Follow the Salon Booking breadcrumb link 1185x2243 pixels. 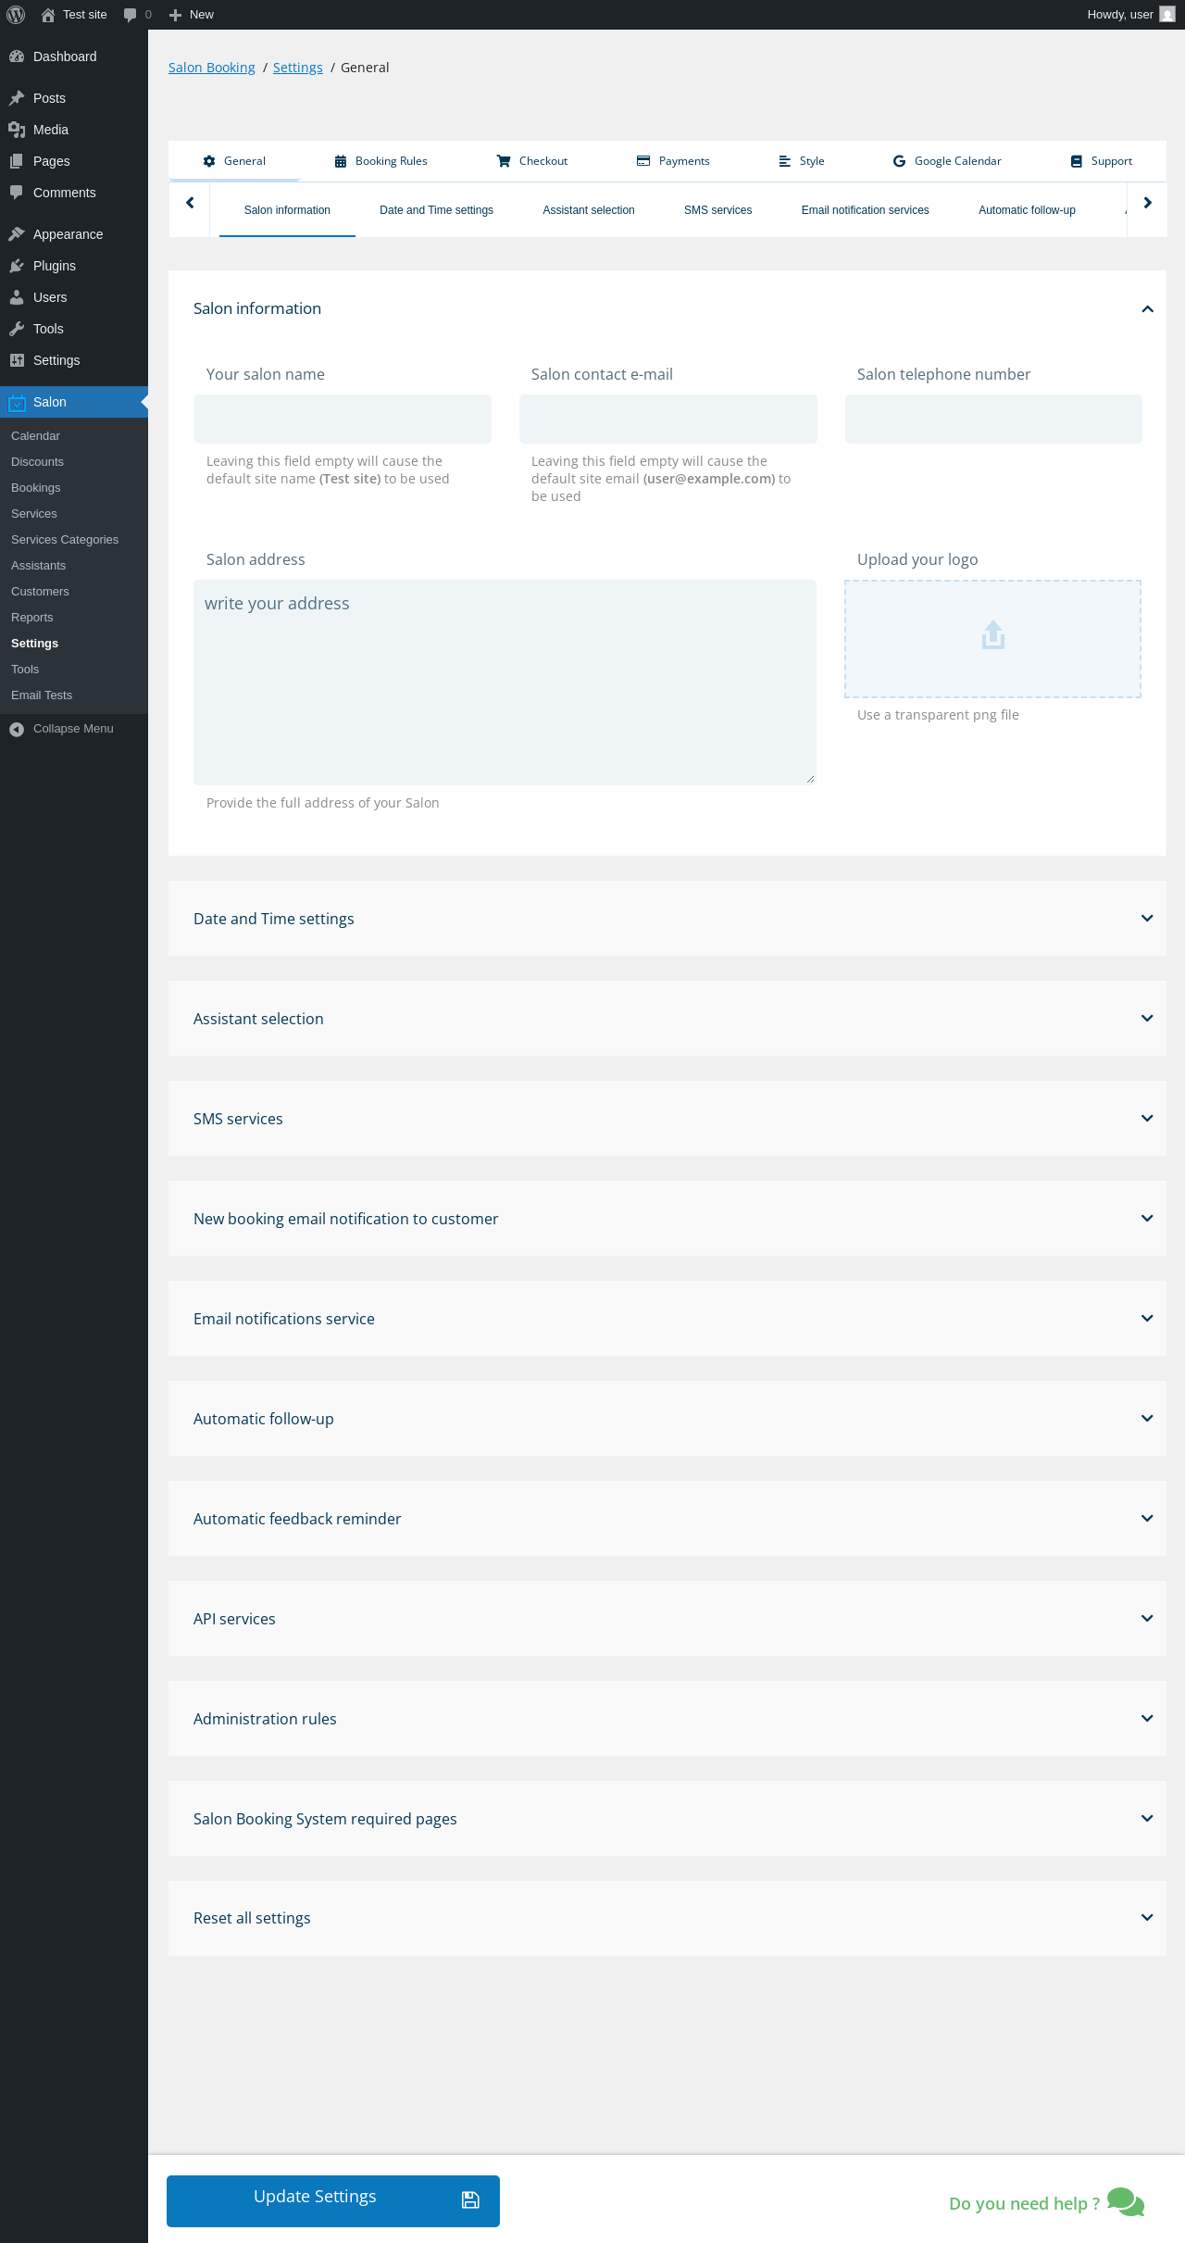[212, 68]
